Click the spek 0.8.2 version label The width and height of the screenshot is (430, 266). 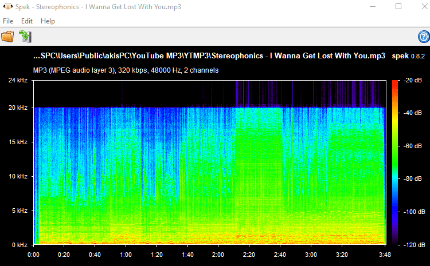tap(408, 56)
